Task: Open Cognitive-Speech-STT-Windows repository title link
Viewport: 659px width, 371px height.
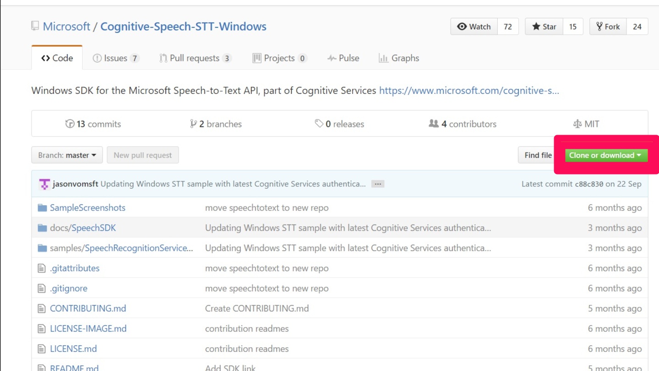Action: click(x=183, y=27)
